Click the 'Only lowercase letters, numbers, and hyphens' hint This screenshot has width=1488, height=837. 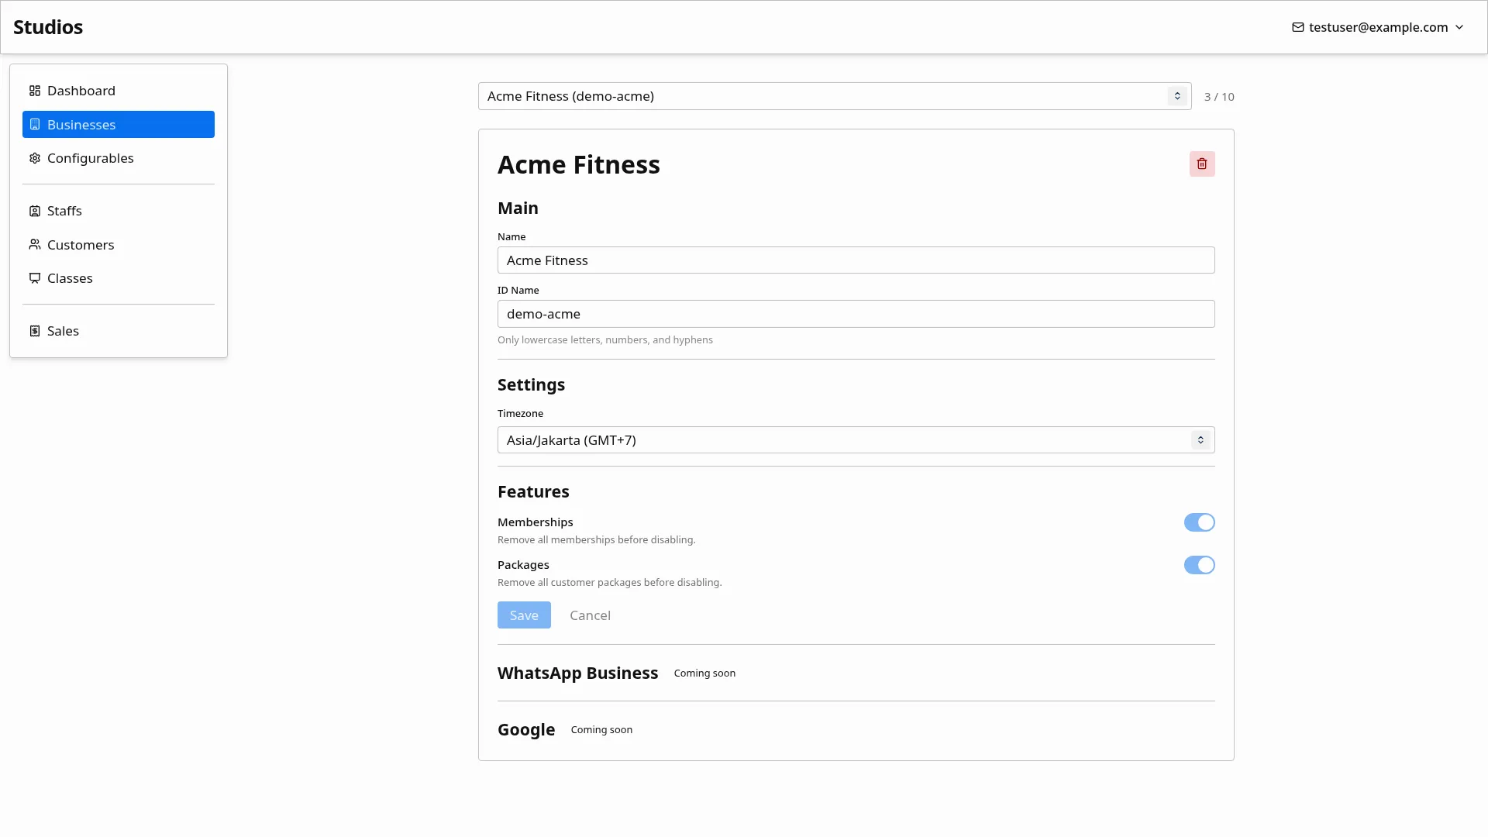pos(605,340)
